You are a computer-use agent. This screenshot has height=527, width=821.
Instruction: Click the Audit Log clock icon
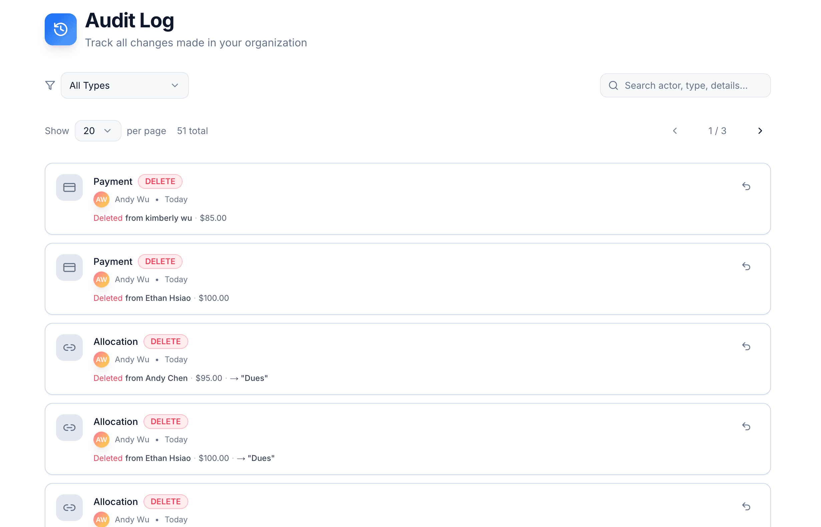(x=60, y=29)
